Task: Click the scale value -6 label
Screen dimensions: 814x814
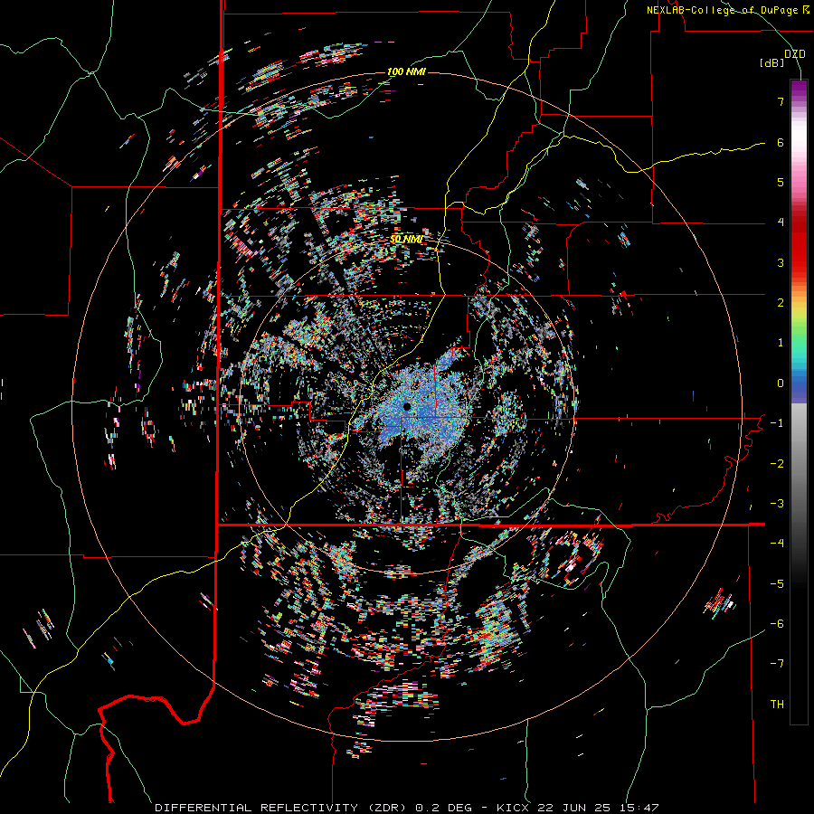Action: 777,624
